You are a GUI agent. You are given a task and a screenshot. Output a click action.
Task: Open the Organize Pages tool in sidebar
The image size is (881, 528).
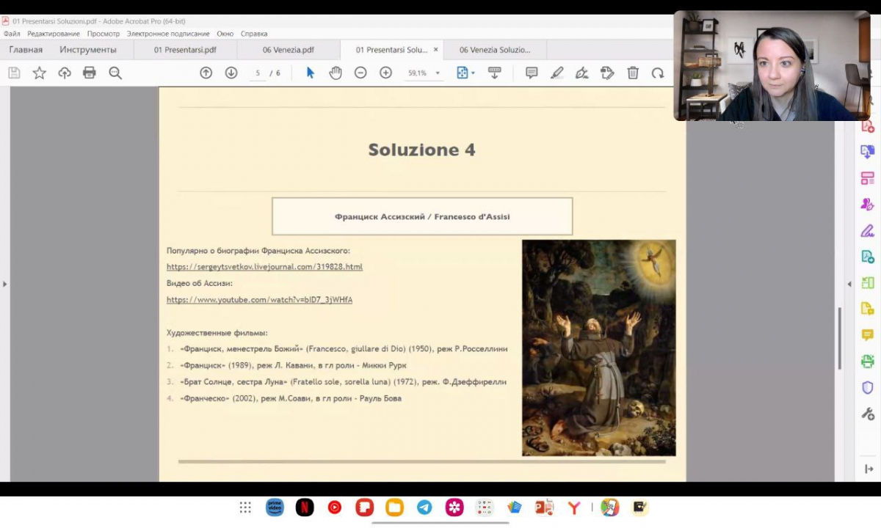pyautogui.click(x=868, y=178)
